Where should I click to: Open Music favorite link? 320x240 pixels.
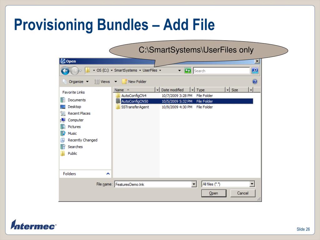point(72,133)
